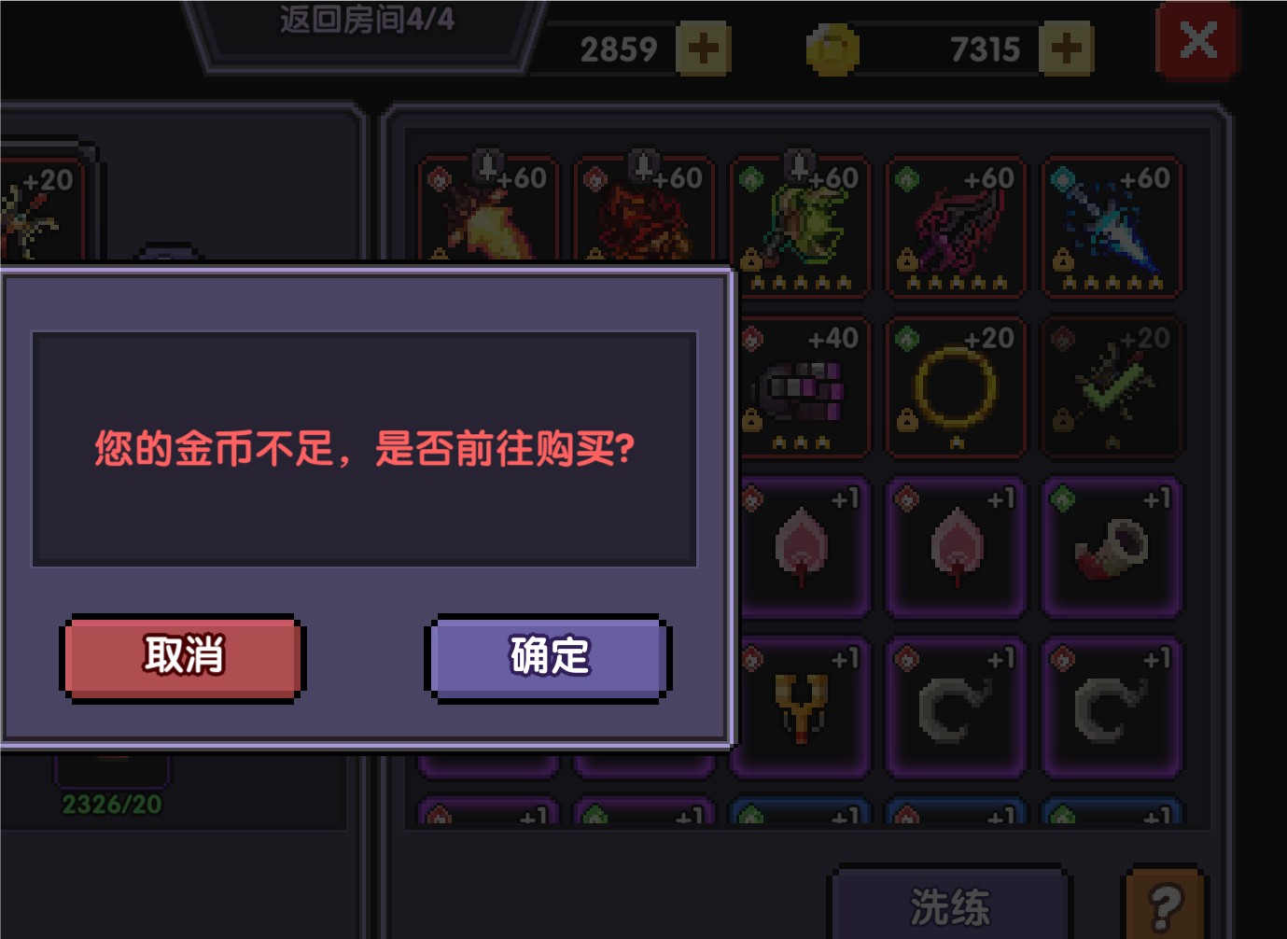The height and width of the screenshot is (939, 1287).
Task: Click the gold coin icon
Action: [832, 49]
